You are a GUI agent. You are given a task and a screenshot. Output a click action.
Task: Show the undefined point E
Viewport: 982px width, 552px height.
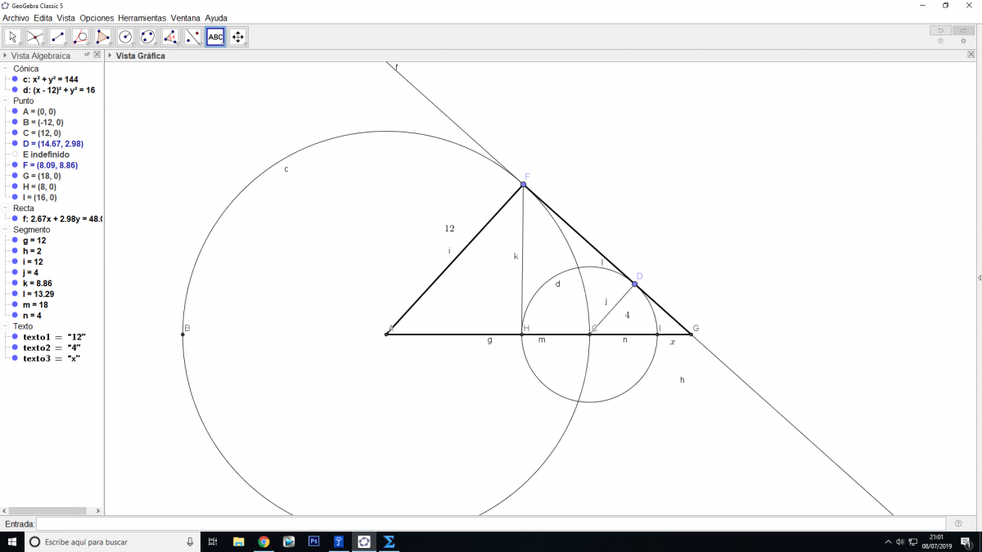15,155
